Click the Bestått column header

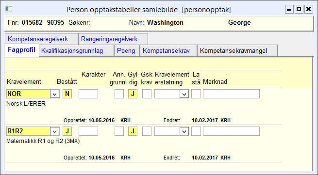click(x=67, y=81)
